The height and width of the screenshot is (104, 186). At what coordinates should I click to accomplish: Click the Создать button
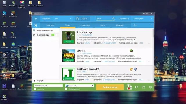[x=82, y=18]
